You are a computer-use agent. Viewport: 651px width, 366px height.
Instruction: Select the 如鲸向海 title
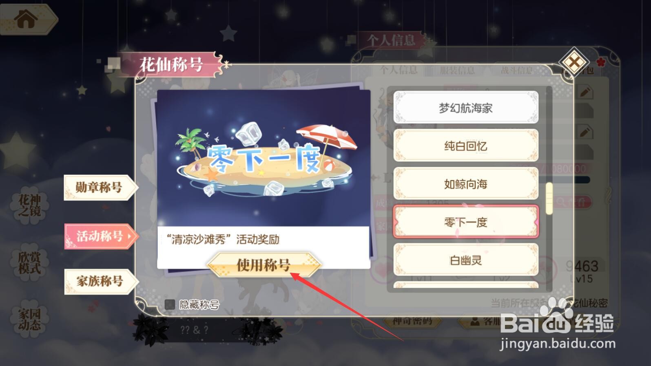point(466,184)
